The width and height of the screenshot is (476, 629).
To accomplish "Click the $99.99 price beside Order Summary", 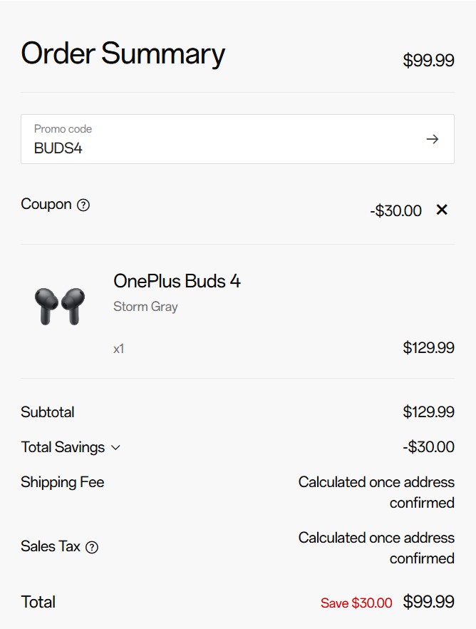I will coord(428,60).
